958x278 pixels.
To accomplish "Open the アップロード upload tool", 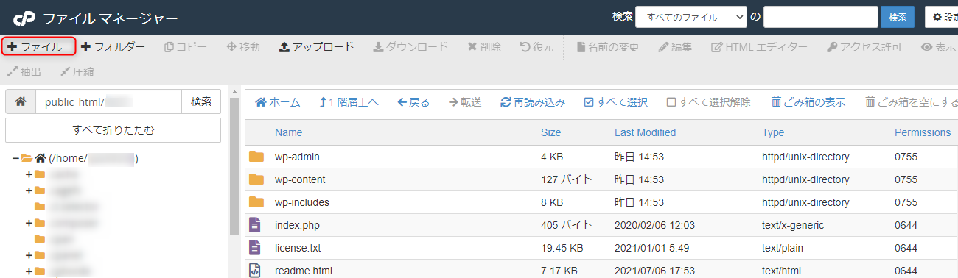I will [x=317, y=47].
